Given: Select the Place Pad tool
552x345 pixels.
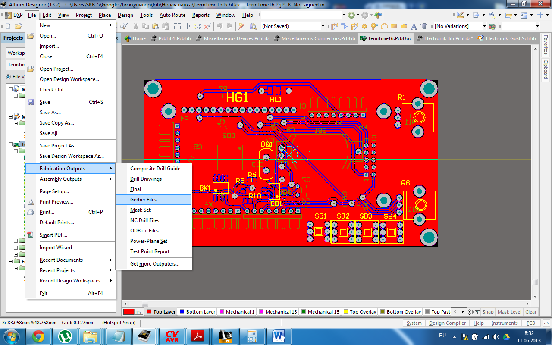Looking at the screenshot, I should 364,26.
